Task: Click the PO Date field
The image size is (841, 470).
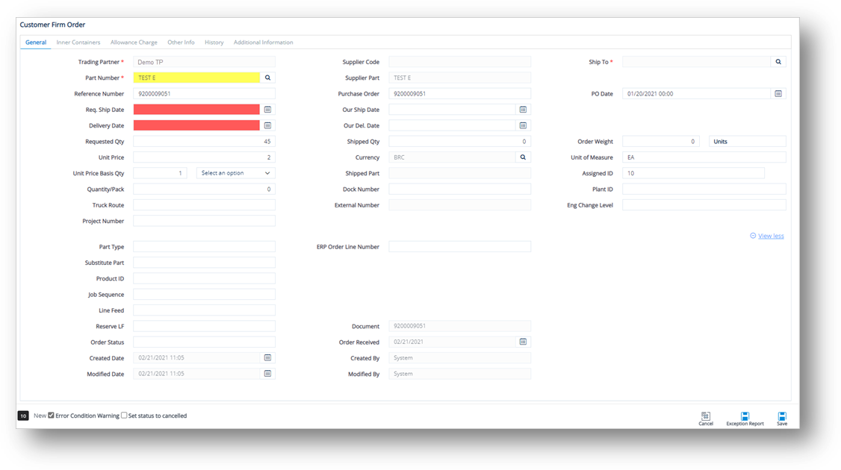Action: [696, 93]
